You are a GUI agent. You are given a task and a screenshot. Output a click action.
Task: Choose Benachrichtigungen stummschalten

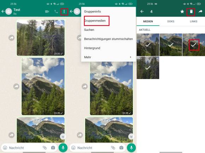pyautogui.click(x=108, y=39)
